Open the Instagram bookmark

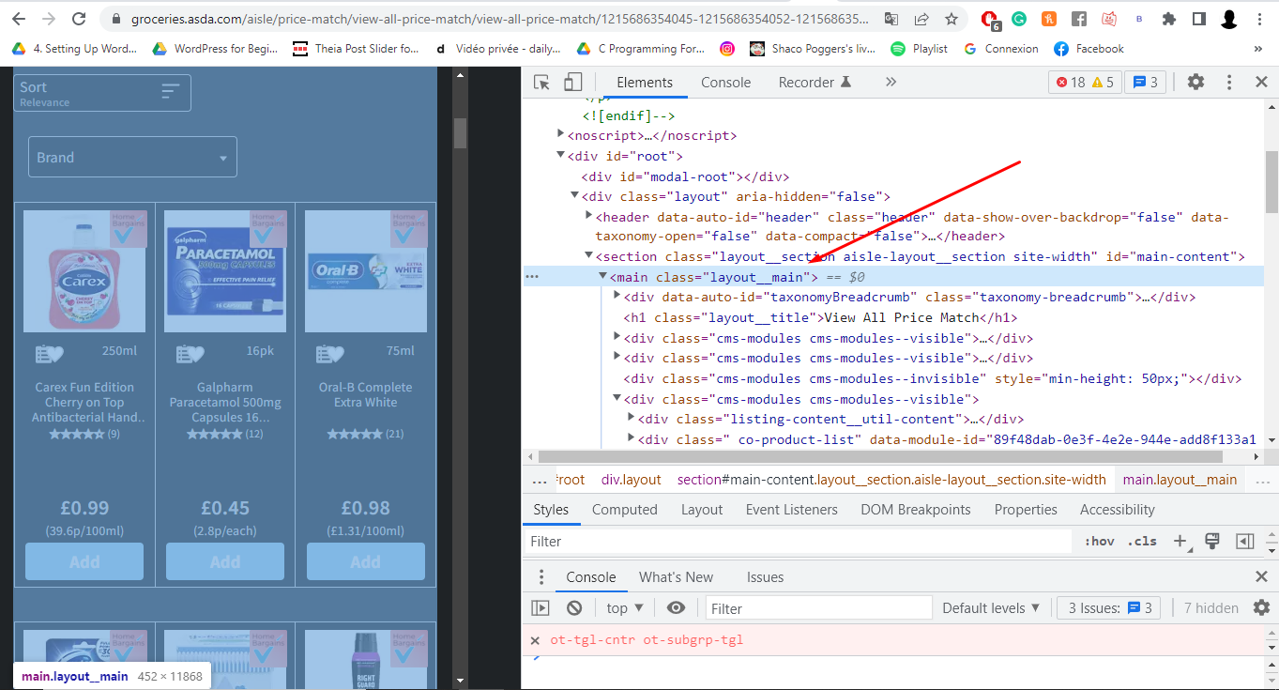pos(727,49)
